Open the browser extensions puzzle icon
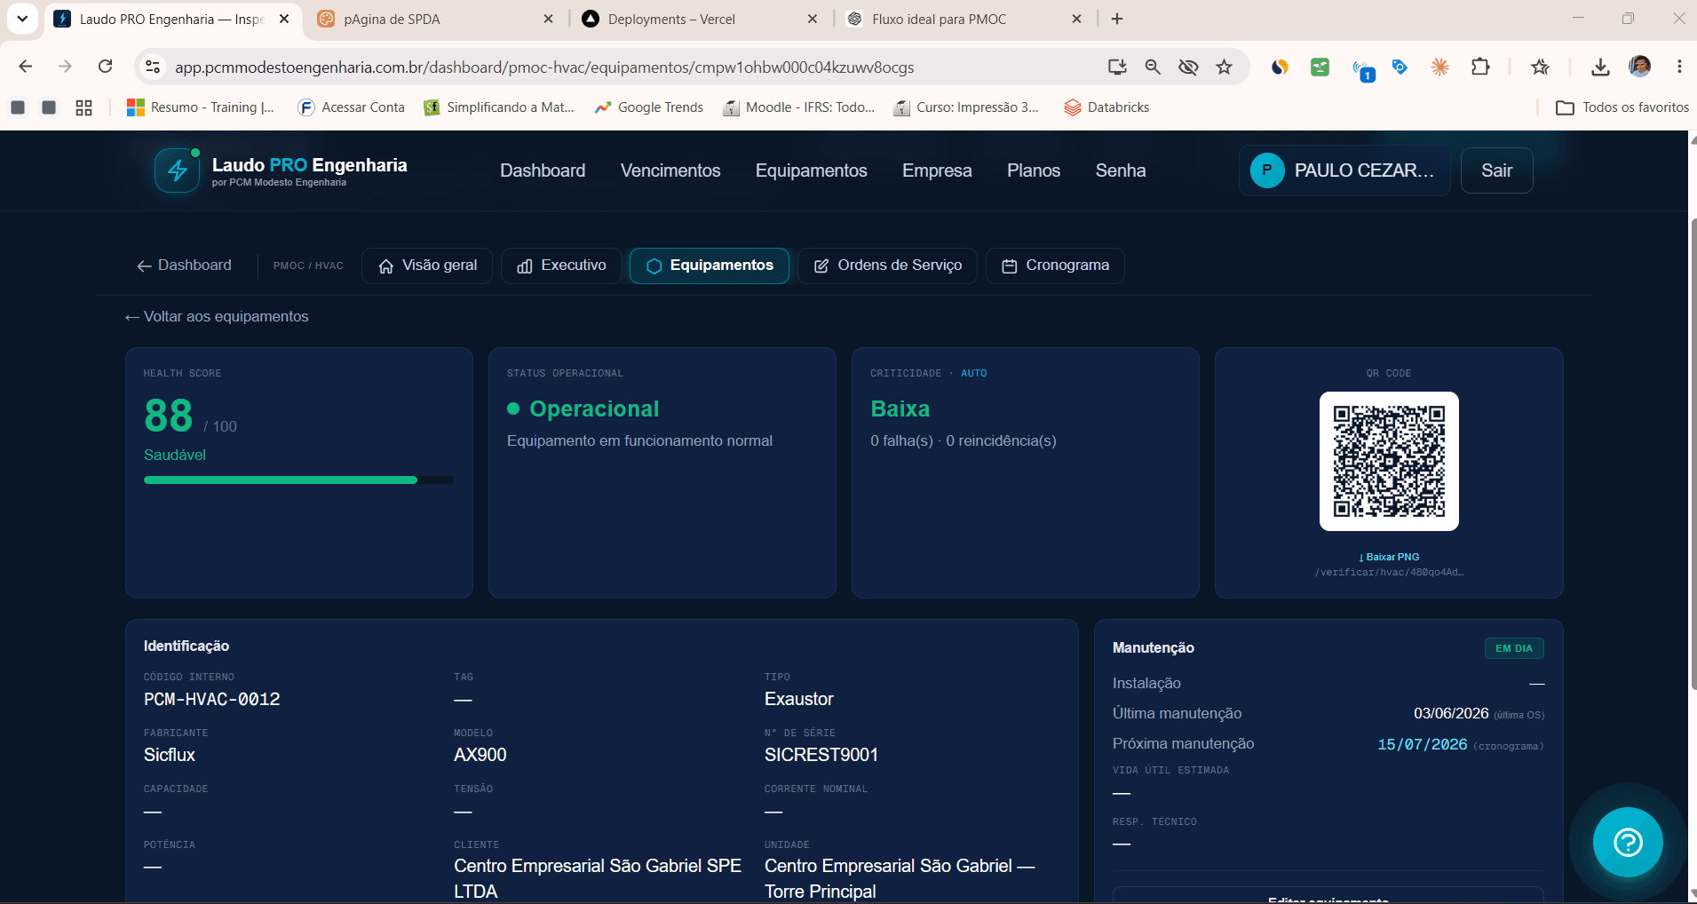 1480,67
